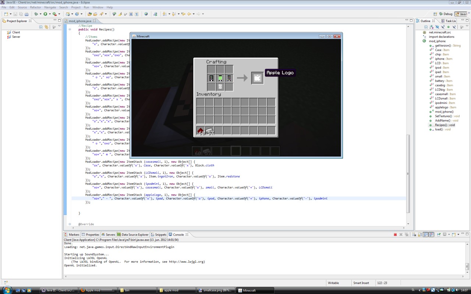Click the volume icon in system tray
471x294 pixels.
[457, 290]
